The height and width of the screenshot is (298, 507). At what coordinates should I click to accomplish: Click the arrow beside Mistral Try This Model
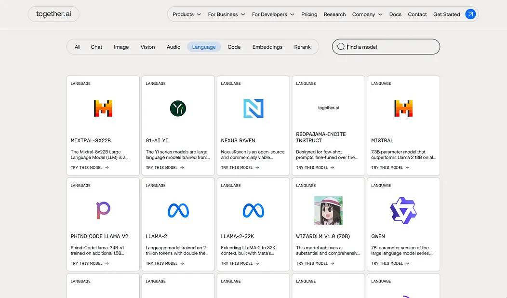click(x=407, y=168)
